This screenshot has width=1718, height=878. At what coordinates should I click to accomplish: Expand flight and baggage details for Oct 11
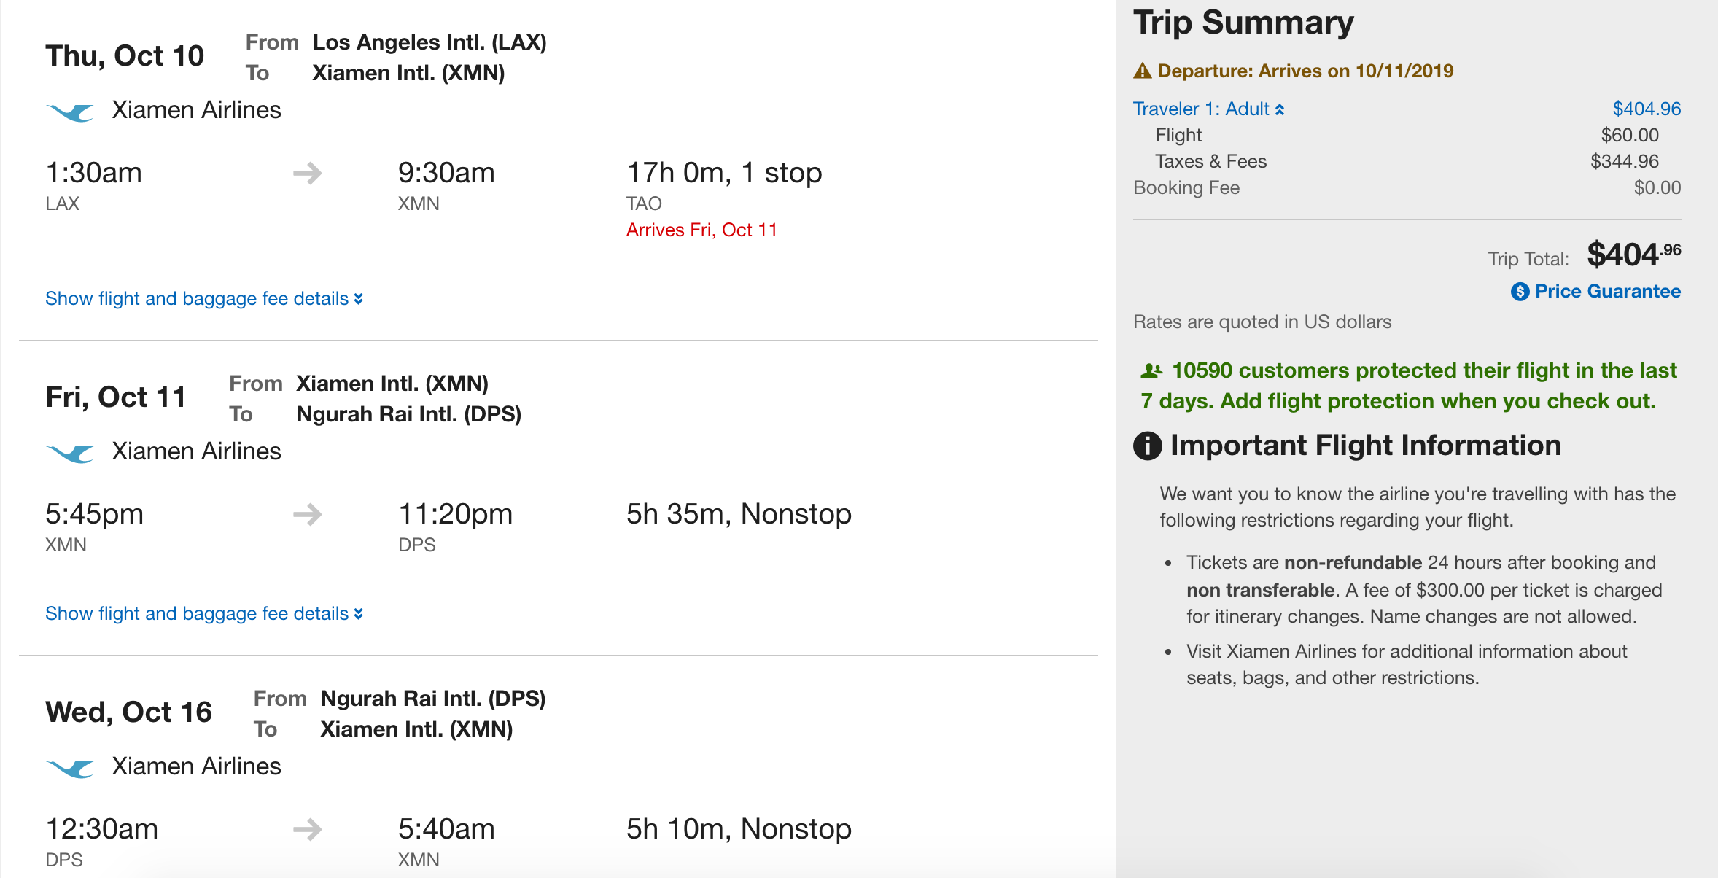pos(203,614)
